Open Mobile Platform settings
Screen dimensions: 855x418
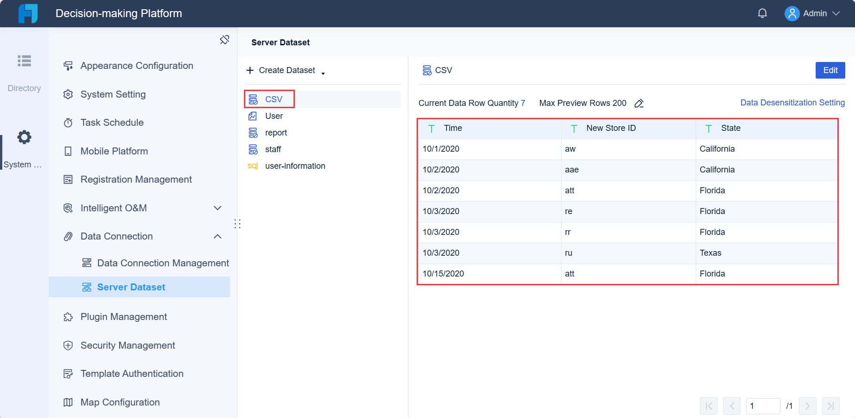point(114,151)
